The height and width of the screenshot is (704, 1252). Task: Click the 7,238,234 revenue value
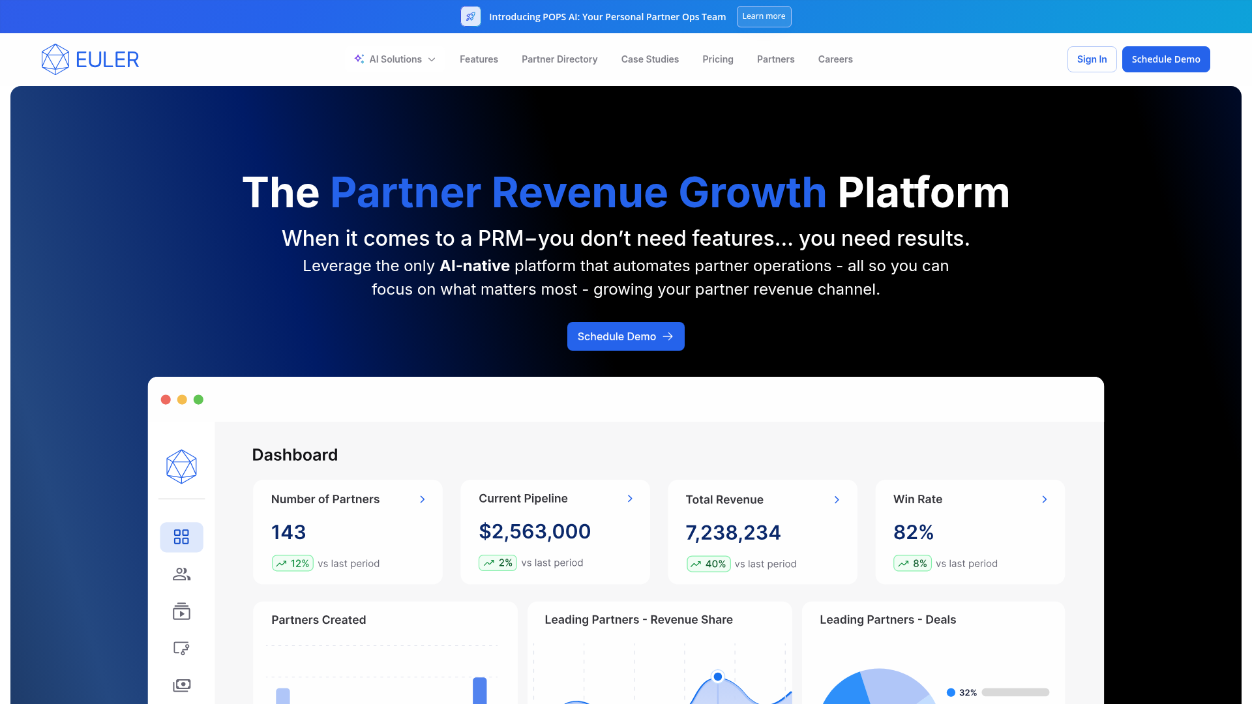733,533
